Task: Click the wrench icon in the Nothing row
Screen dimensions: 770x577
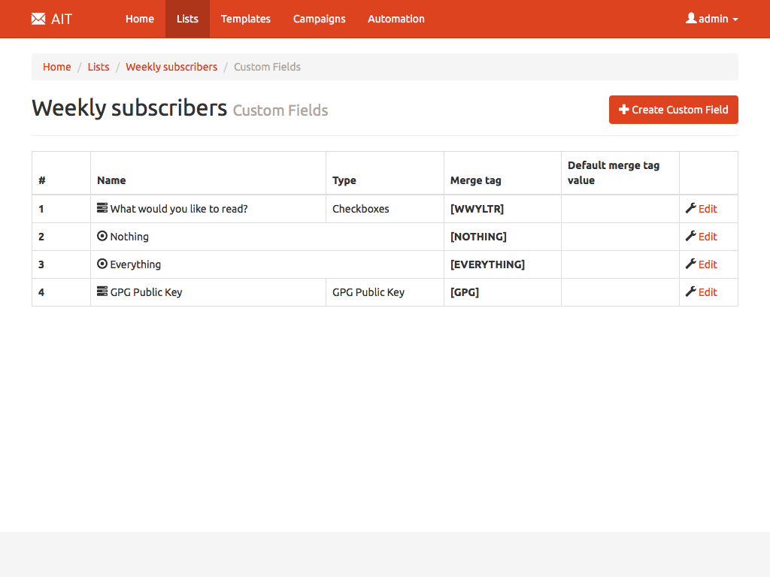Action: 691,236
